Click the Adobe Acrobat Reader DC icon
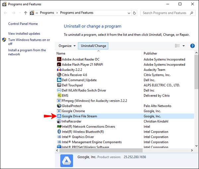 (59, 60)
